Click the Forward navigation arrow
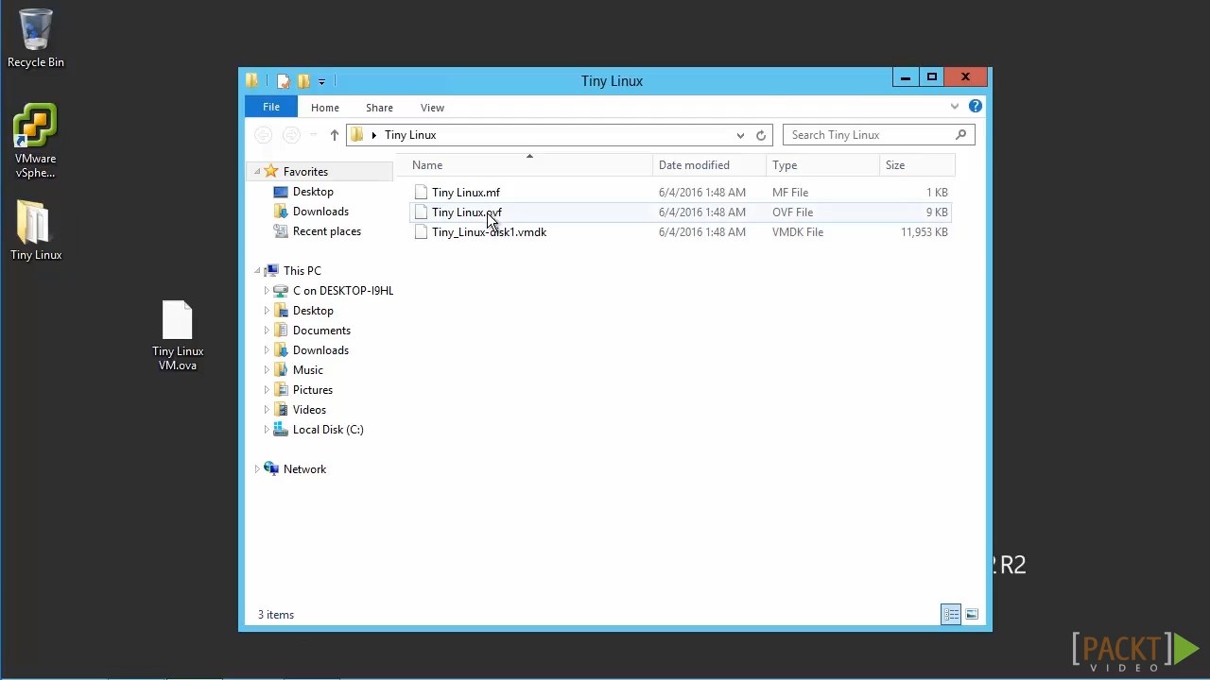1210x680 pixels. [x=291, y=135]
